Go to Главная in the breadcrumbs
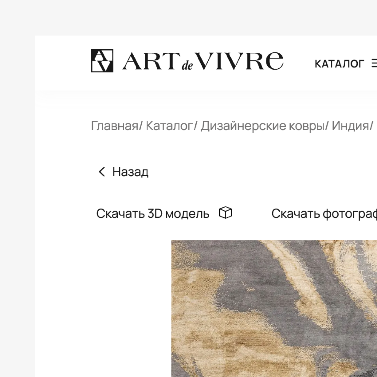Screen dimensions: 377x377 114,126
